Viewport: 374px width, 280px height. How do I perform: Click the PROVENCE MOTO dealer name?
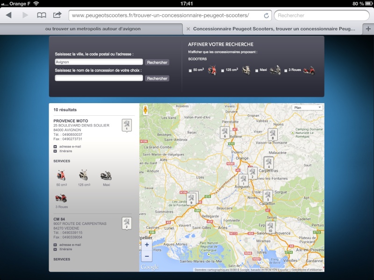click(71, 121)
